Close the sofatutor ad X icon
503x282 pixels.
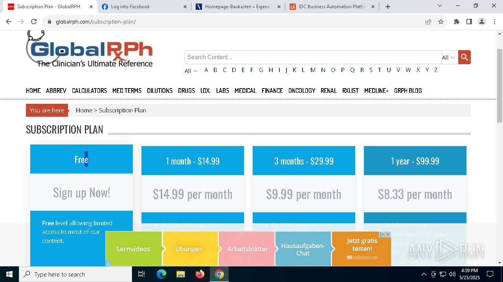pos(388,234)
